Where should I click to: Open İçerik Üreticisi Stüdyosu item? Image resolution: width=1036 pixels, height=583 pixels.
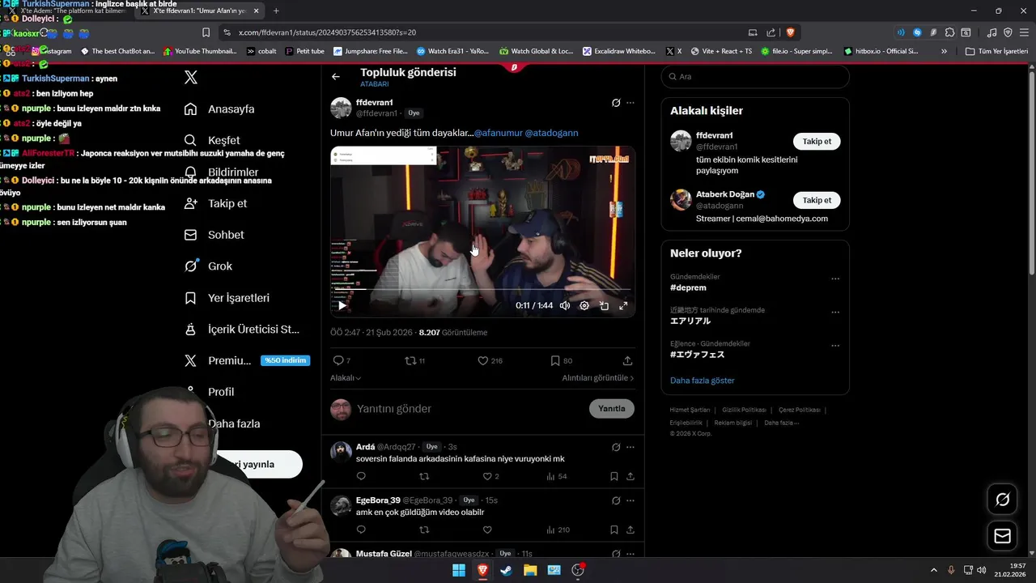pos(242,329)
